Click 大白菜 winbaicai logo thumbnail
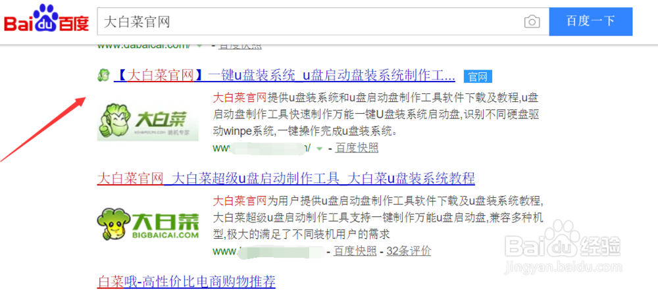Screen dimensions: 658x290 [147, 121]
